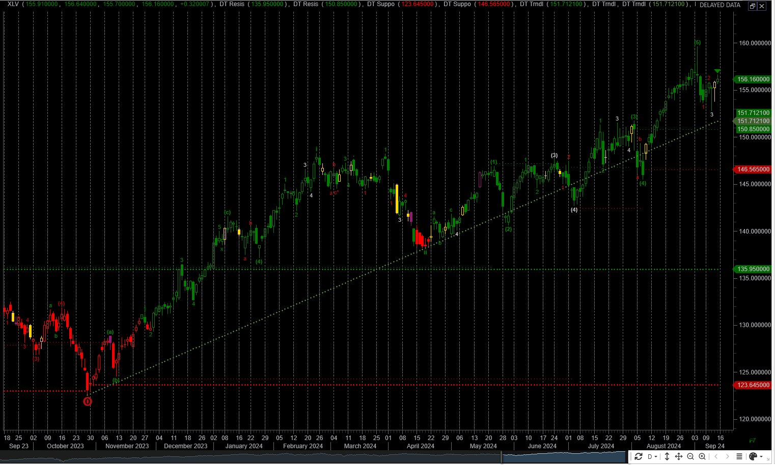The width and height of the screenshot is (775, 465).
Task: Click the January 2024 date label
Action: 244,446
